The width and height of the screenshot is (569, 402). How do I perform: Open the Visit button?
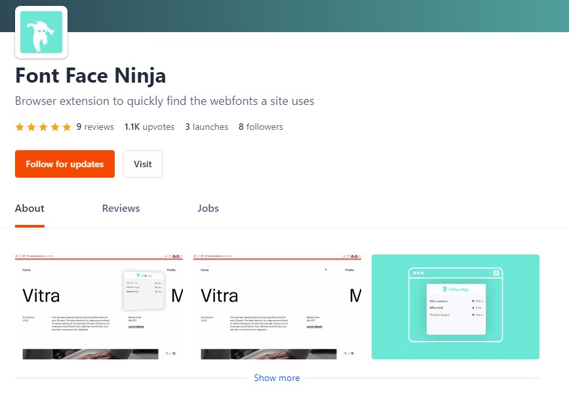(x=142, y=164)
